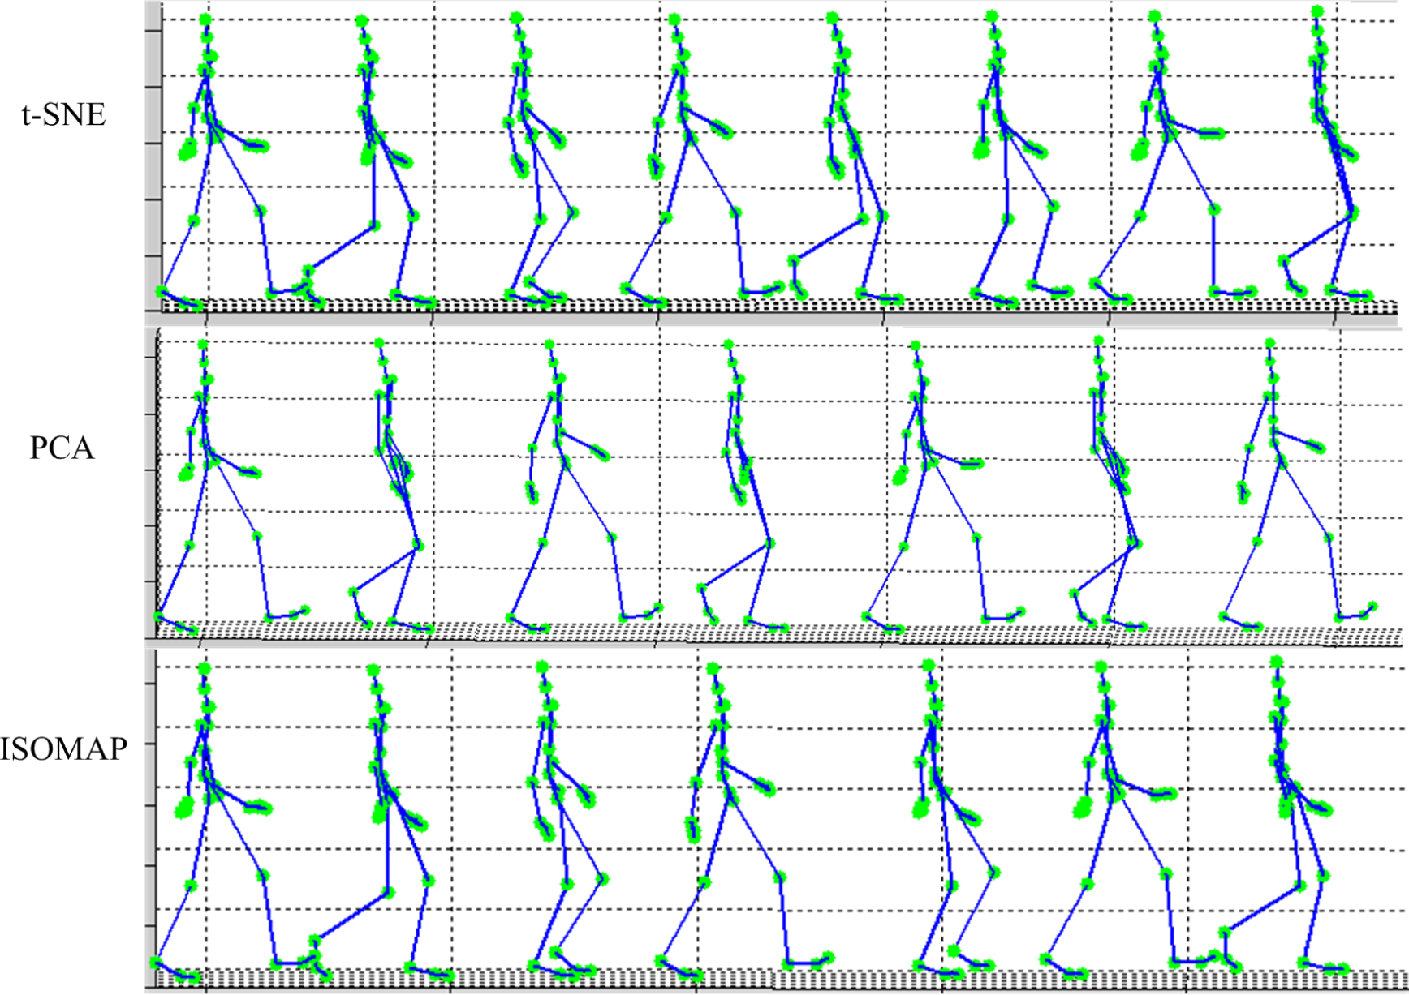The image size is (1409, 995).
Task: Select the first skeleton pose in the PCA row
Action: click(x=232, y=488)
